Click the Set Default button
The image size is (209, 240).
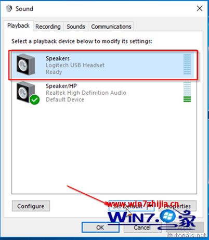coord(128,206)
